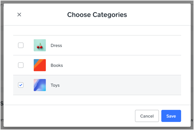Select the Dress category label
Viewport: 194px width, 130px height.
(x=56, y=46)
